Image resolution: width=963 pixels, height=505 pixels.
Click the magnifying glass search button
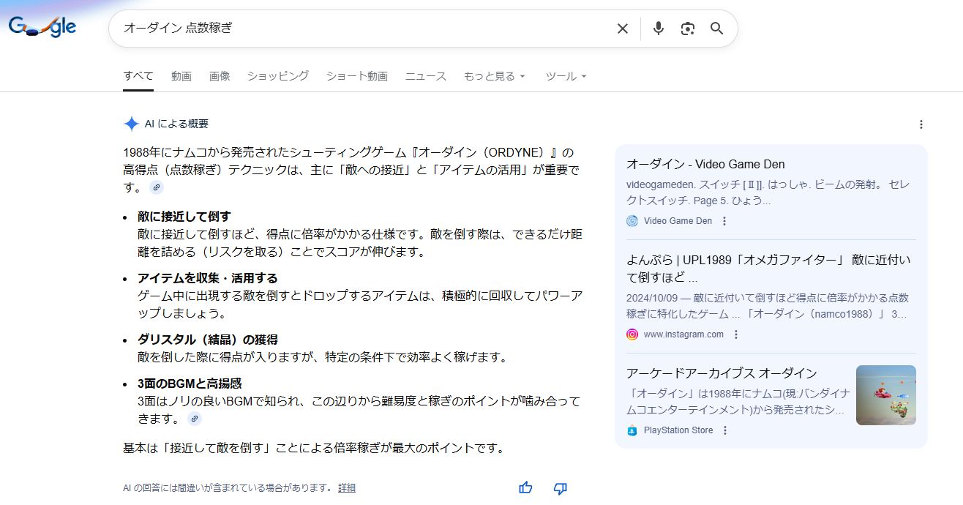tap(717, 29)
